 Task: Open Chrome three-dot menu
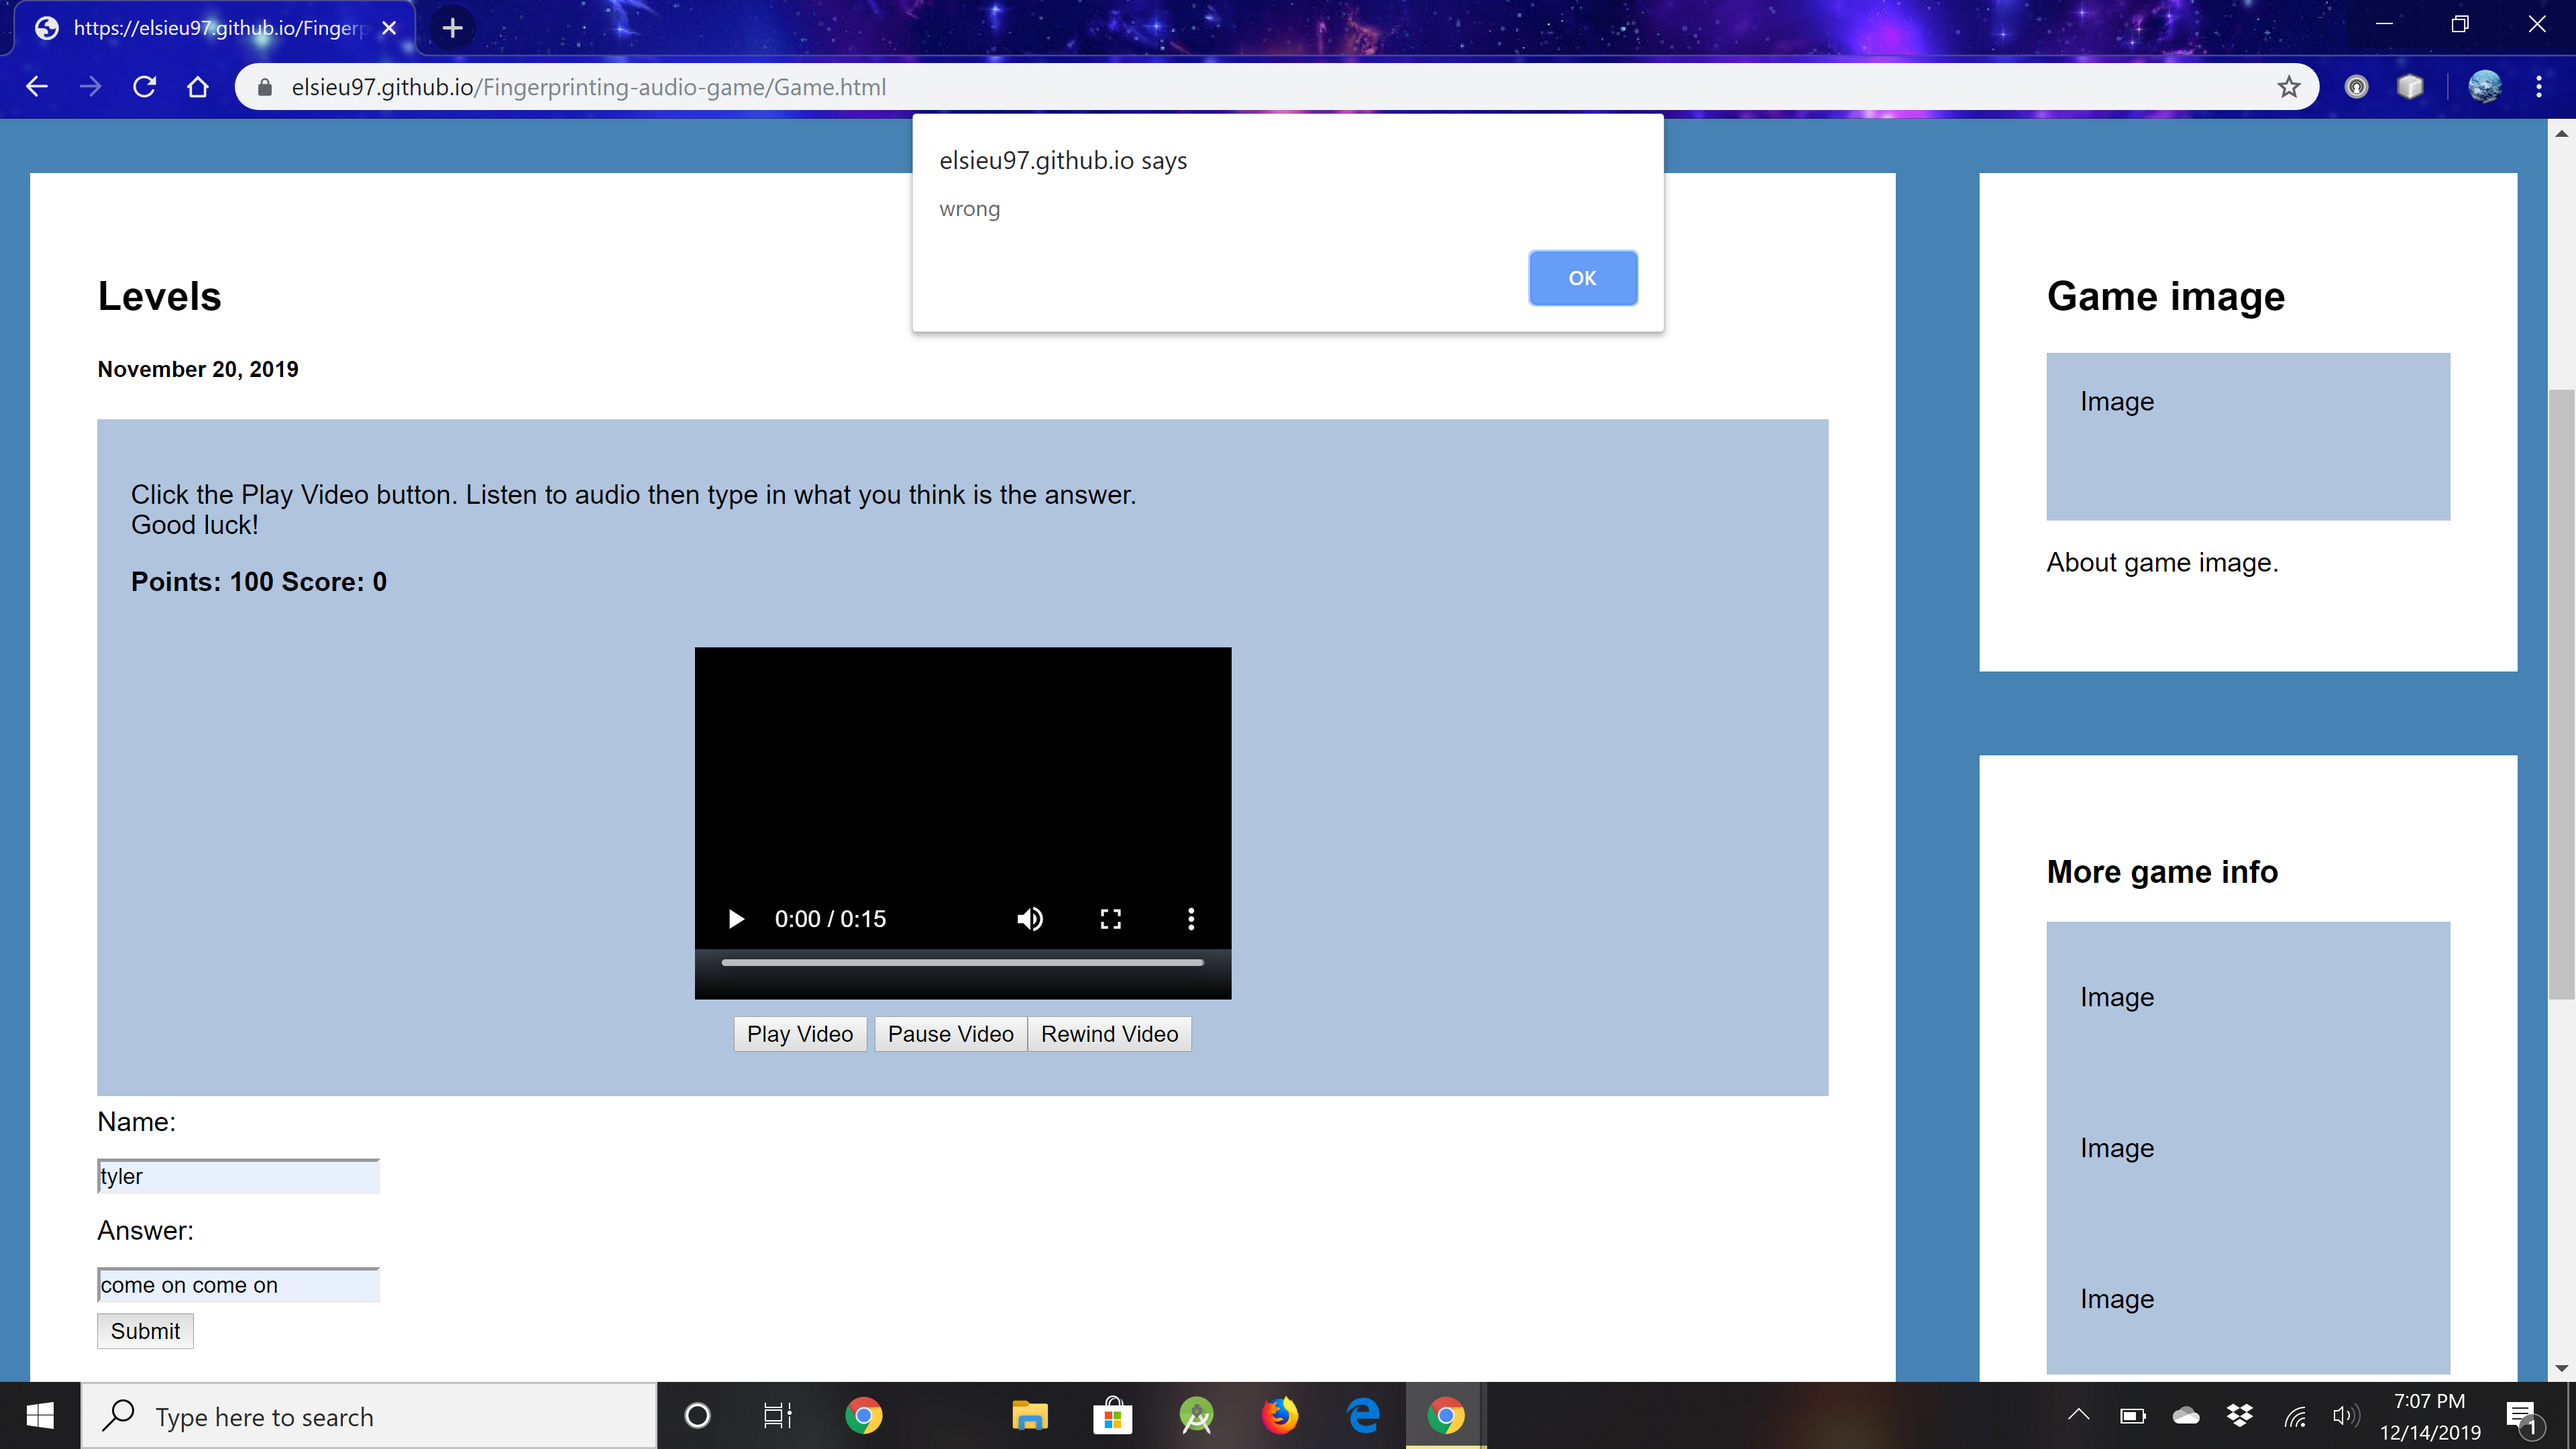[2538, 87]
